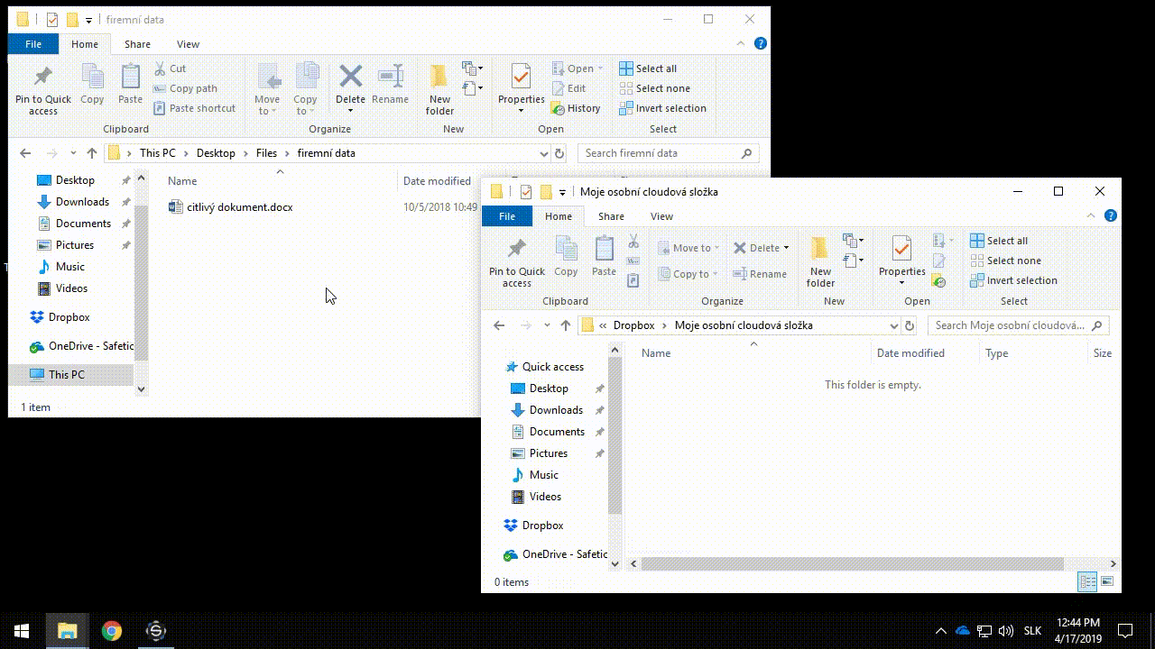Open Google Chrome from the taskbar
This screenshot has width=1155, height=649.
pos(112,631)
